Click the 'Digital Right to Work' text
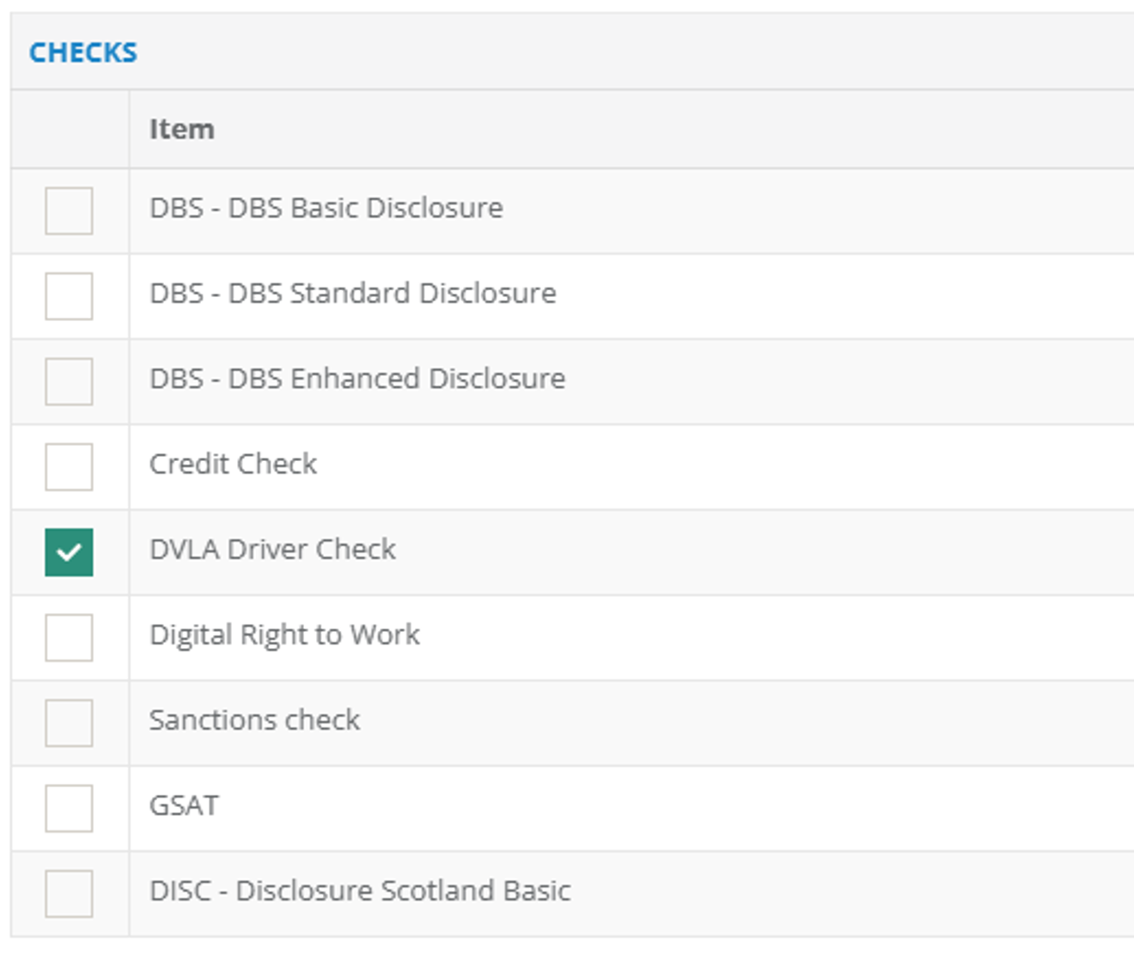Screen dimensions: 1134x953 [x=285, y=634]
